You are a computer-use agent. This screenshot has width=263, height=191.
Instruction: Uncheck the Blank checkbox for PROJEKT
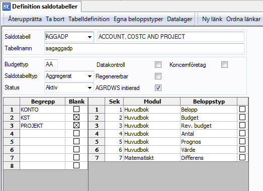tap(76, 126)
